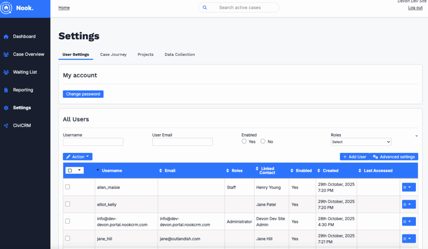
Task: Click the Change password button
Action: coord(83,94)
